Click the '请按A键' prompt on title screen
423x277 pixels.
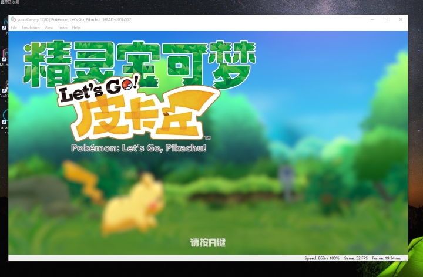208,243
